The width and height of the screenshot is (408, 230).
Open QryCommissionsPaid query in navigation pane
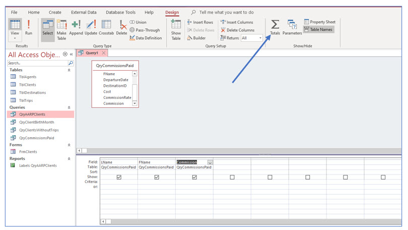pyautogui.click(x=36, y=138)
